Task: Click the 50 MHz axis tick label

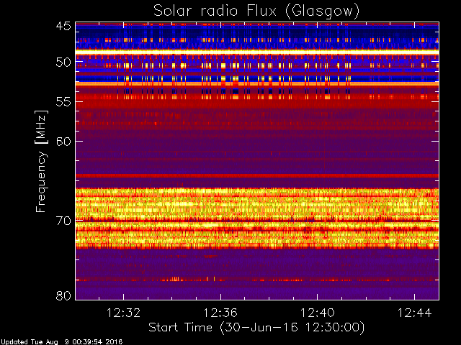Action: click(x=63, y=63)
